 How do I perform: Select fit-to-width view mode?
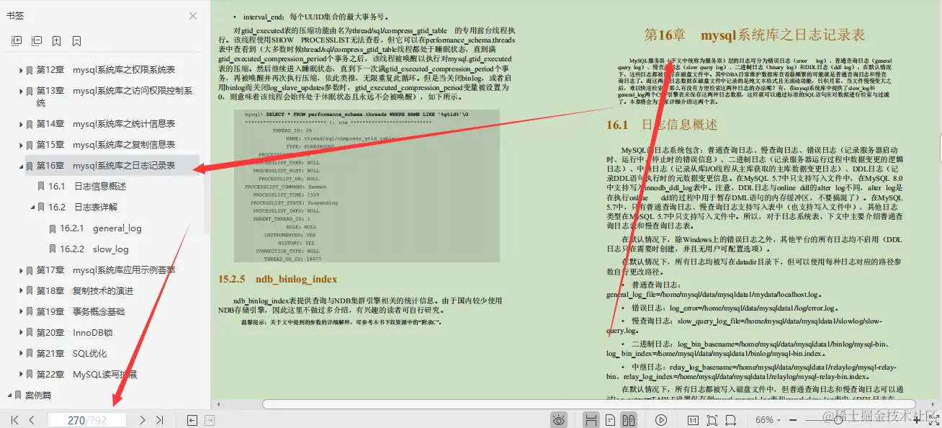point(731,419)
